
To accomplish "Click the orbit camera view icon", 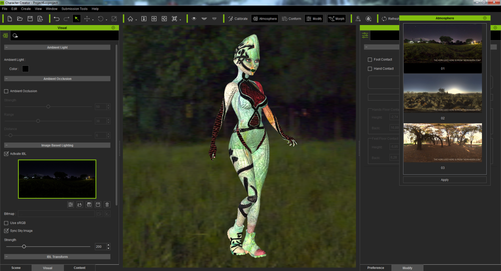I will (164, 19).
